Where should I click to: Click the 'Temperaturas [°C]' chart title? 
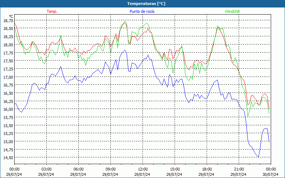pos(146,4)
